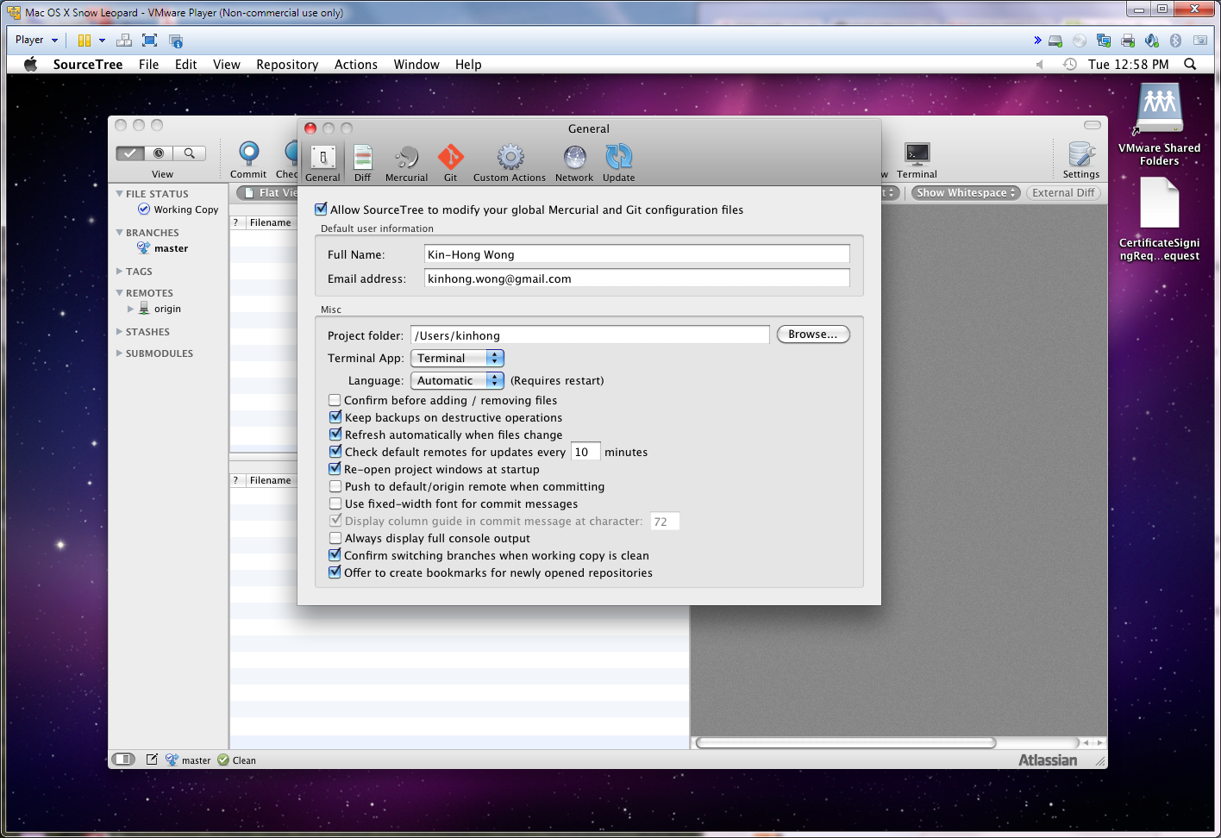
Task: Toggle sidebar button in SourceTree status bar
Action: coord(124,760)
